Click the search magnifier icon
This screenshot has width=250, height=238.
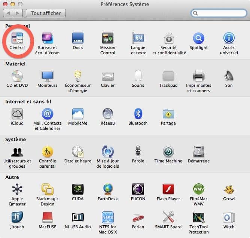195,13
